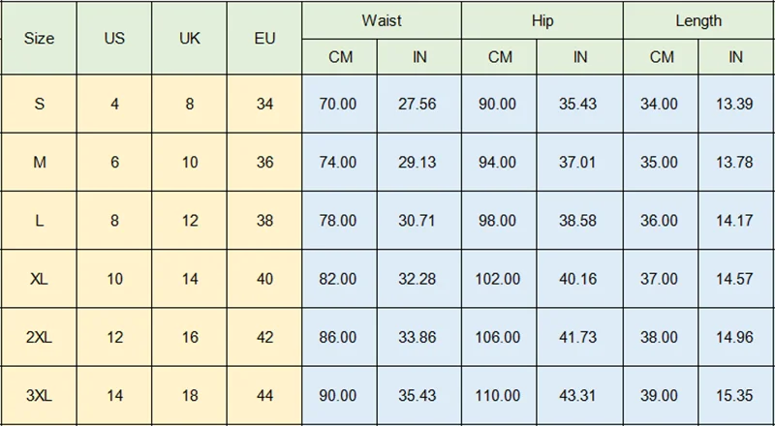Image resolution: width=775 pixels, height=426 pixels.
Task: Select waist value 74.00 in M row
Action: (338, 163)
